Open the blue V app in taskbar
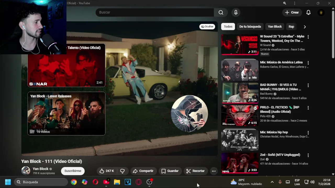This screenshot has width=335, height=188. coord(128,182)
